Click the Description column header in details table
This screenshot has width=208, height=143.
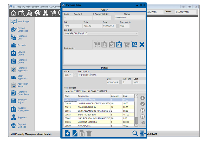click(x=93, y=96)
